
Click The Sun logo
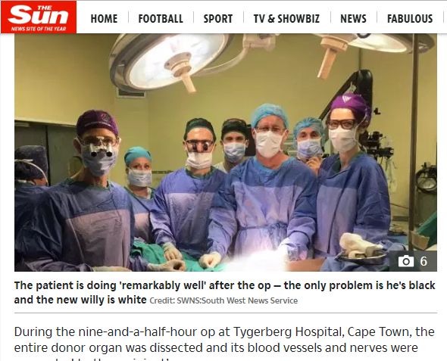[x=39, y=17]
